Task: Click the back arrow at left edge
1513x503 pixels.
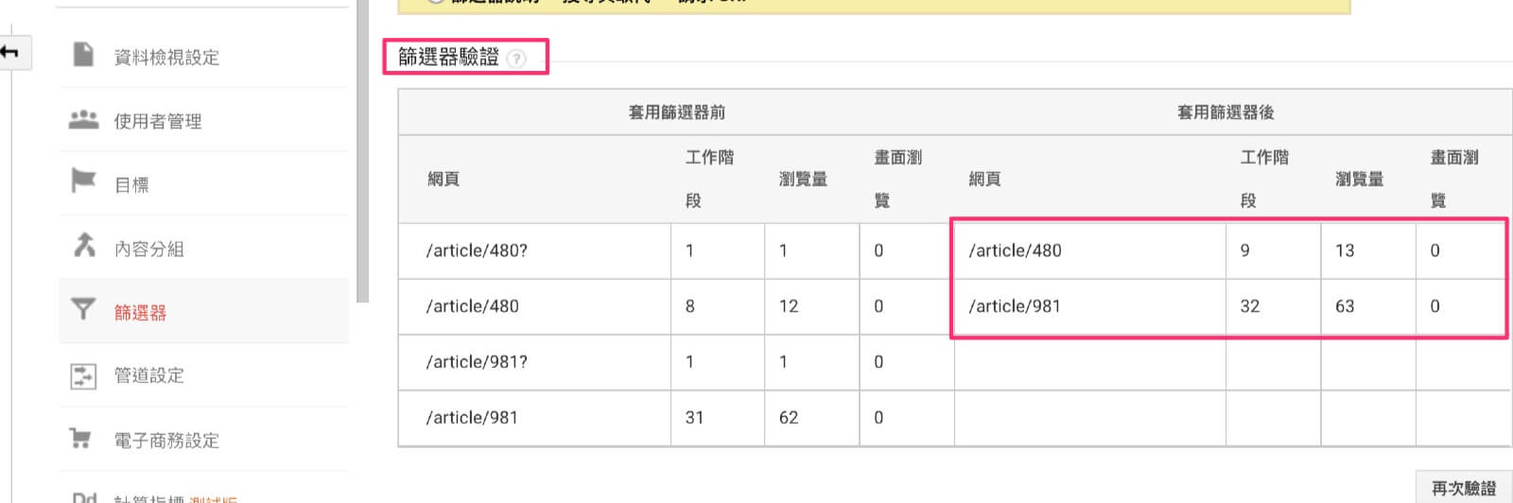Action: point(10,52)
